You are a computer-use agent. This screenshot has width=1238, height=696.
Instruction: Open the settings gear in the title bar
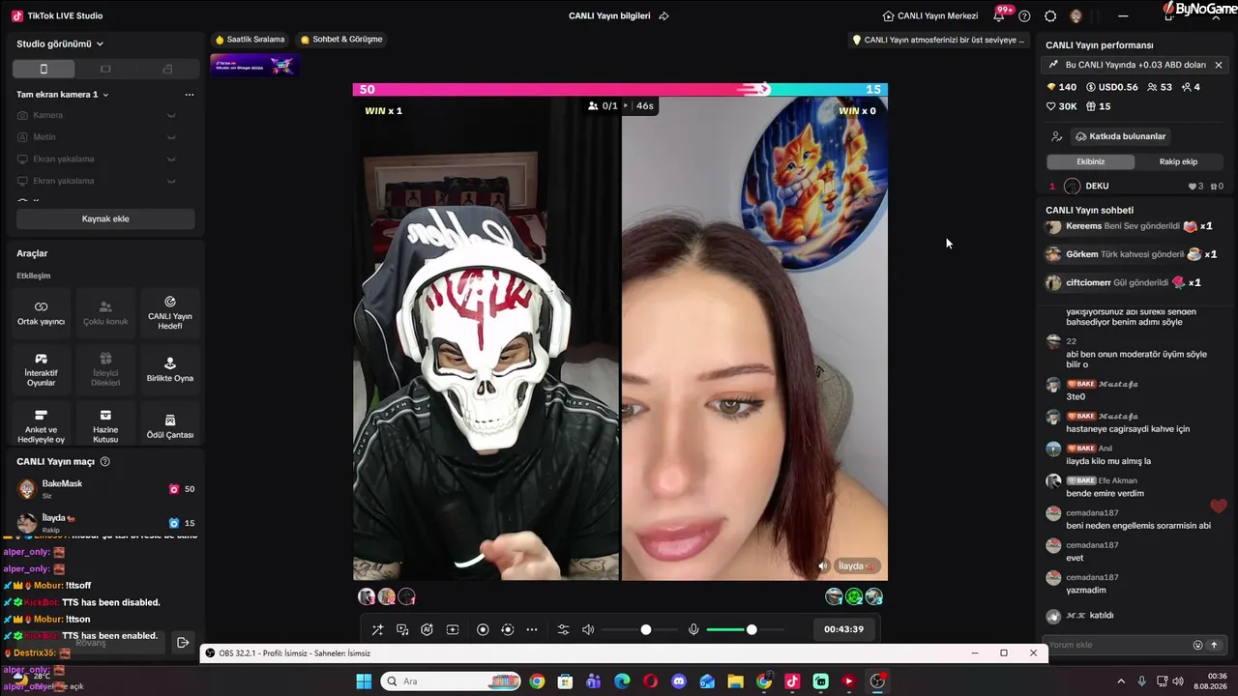[x=1050, y=16]
